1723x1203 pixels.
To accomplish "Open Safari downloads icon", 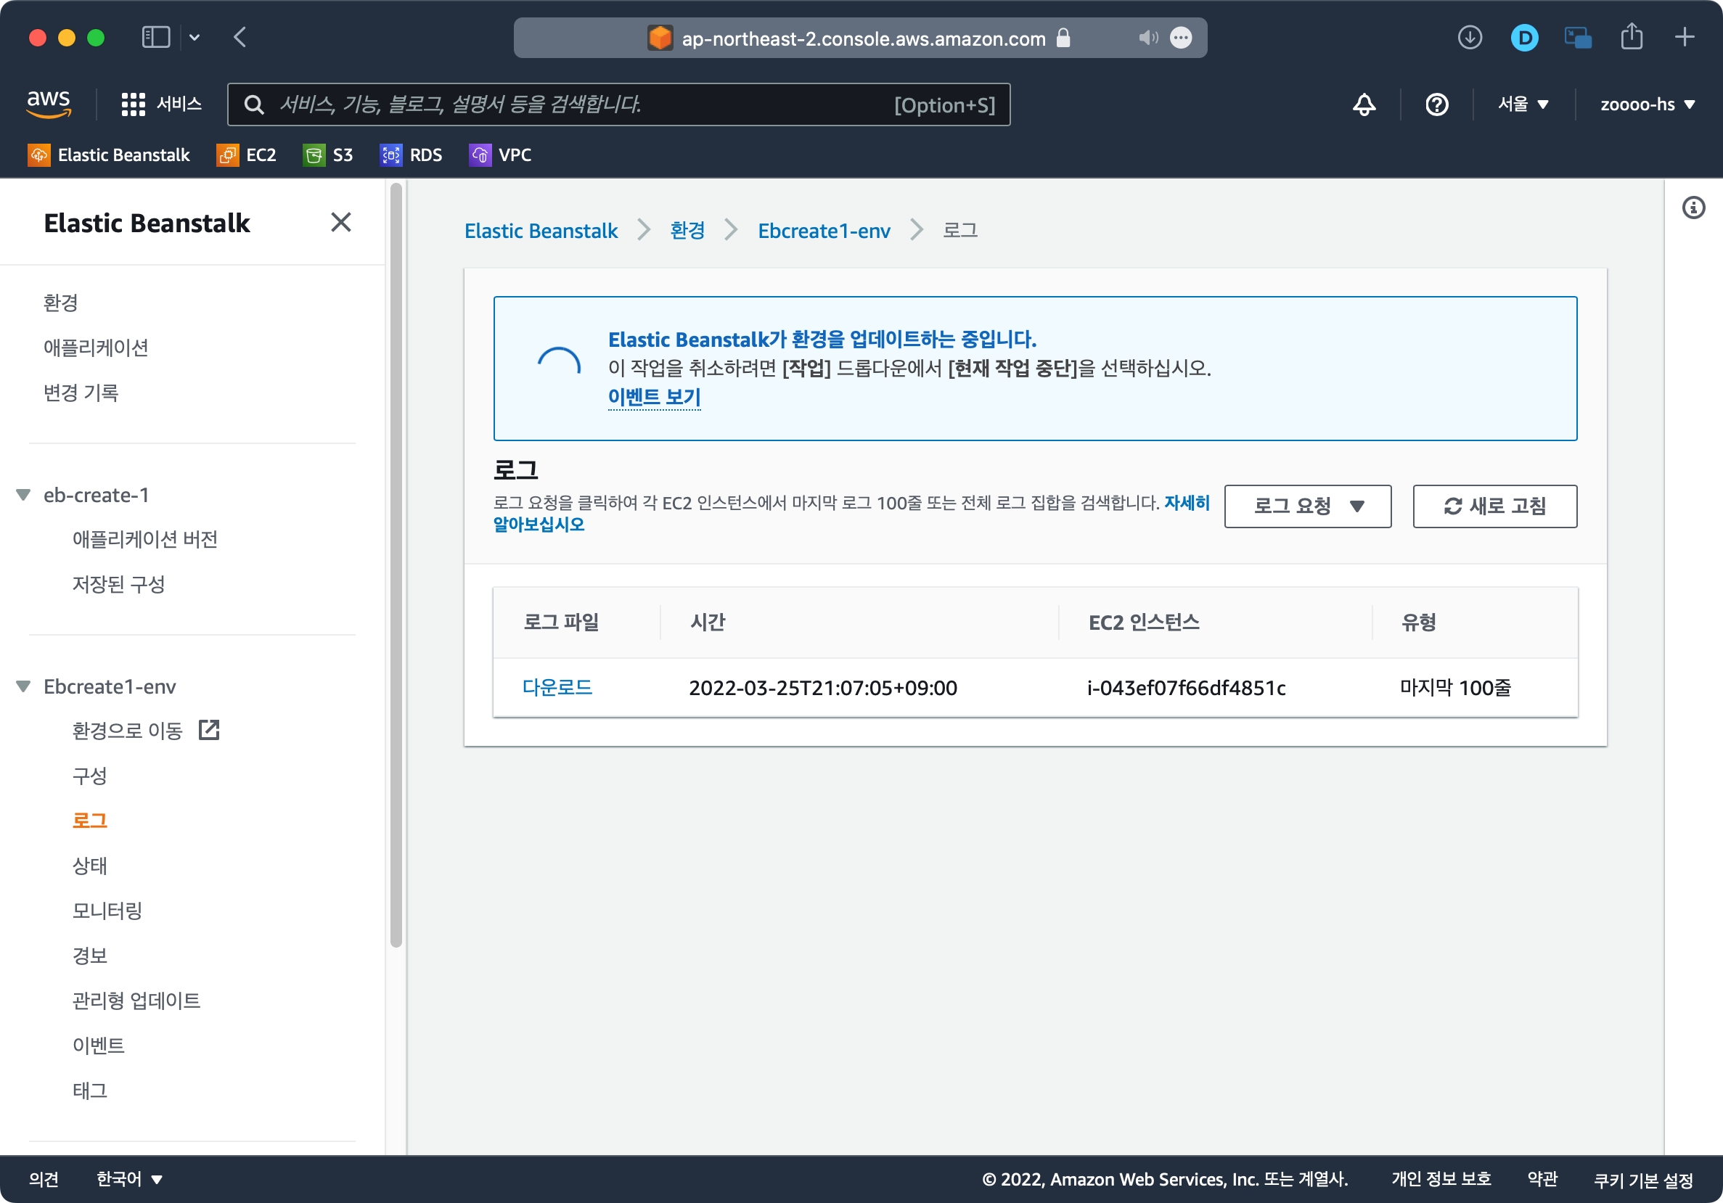I will pos(1470,37).
